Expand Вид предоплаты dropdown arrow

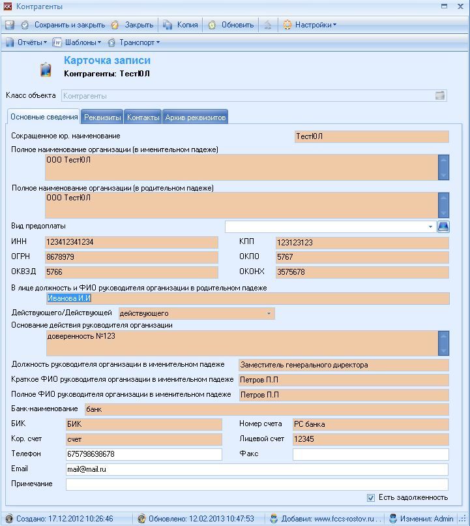tap(430, 227)
